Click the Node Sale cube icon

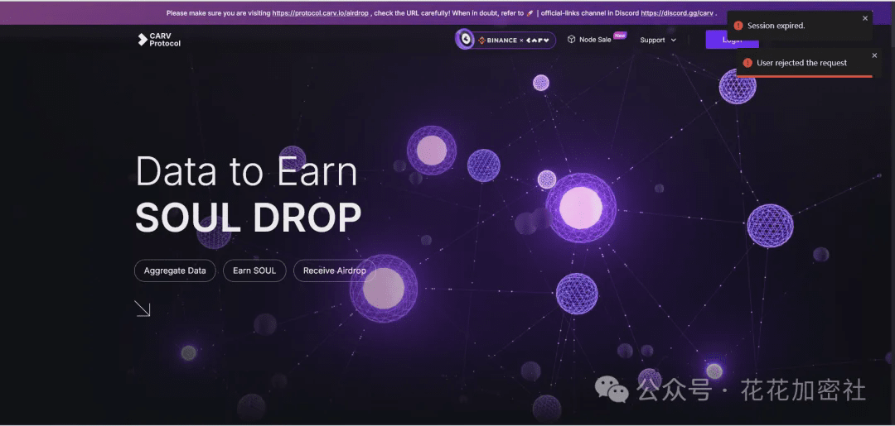point(571,40)
